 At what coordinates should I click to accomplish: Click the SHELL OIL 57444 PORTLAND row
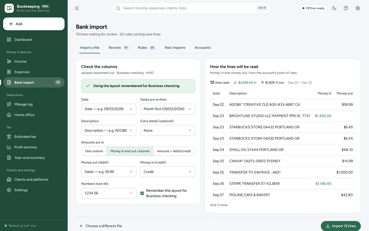point(283,150)
